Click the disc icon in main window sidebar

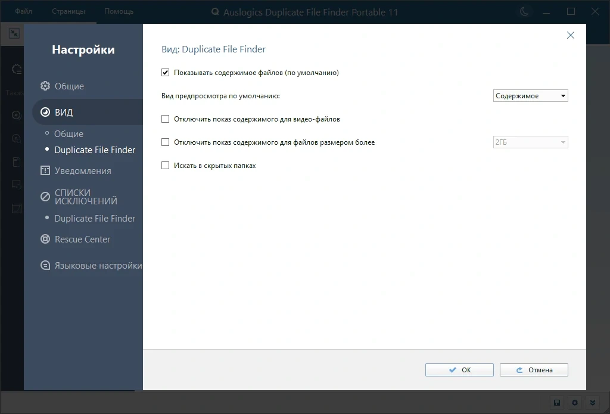click(x=17, y=116)
